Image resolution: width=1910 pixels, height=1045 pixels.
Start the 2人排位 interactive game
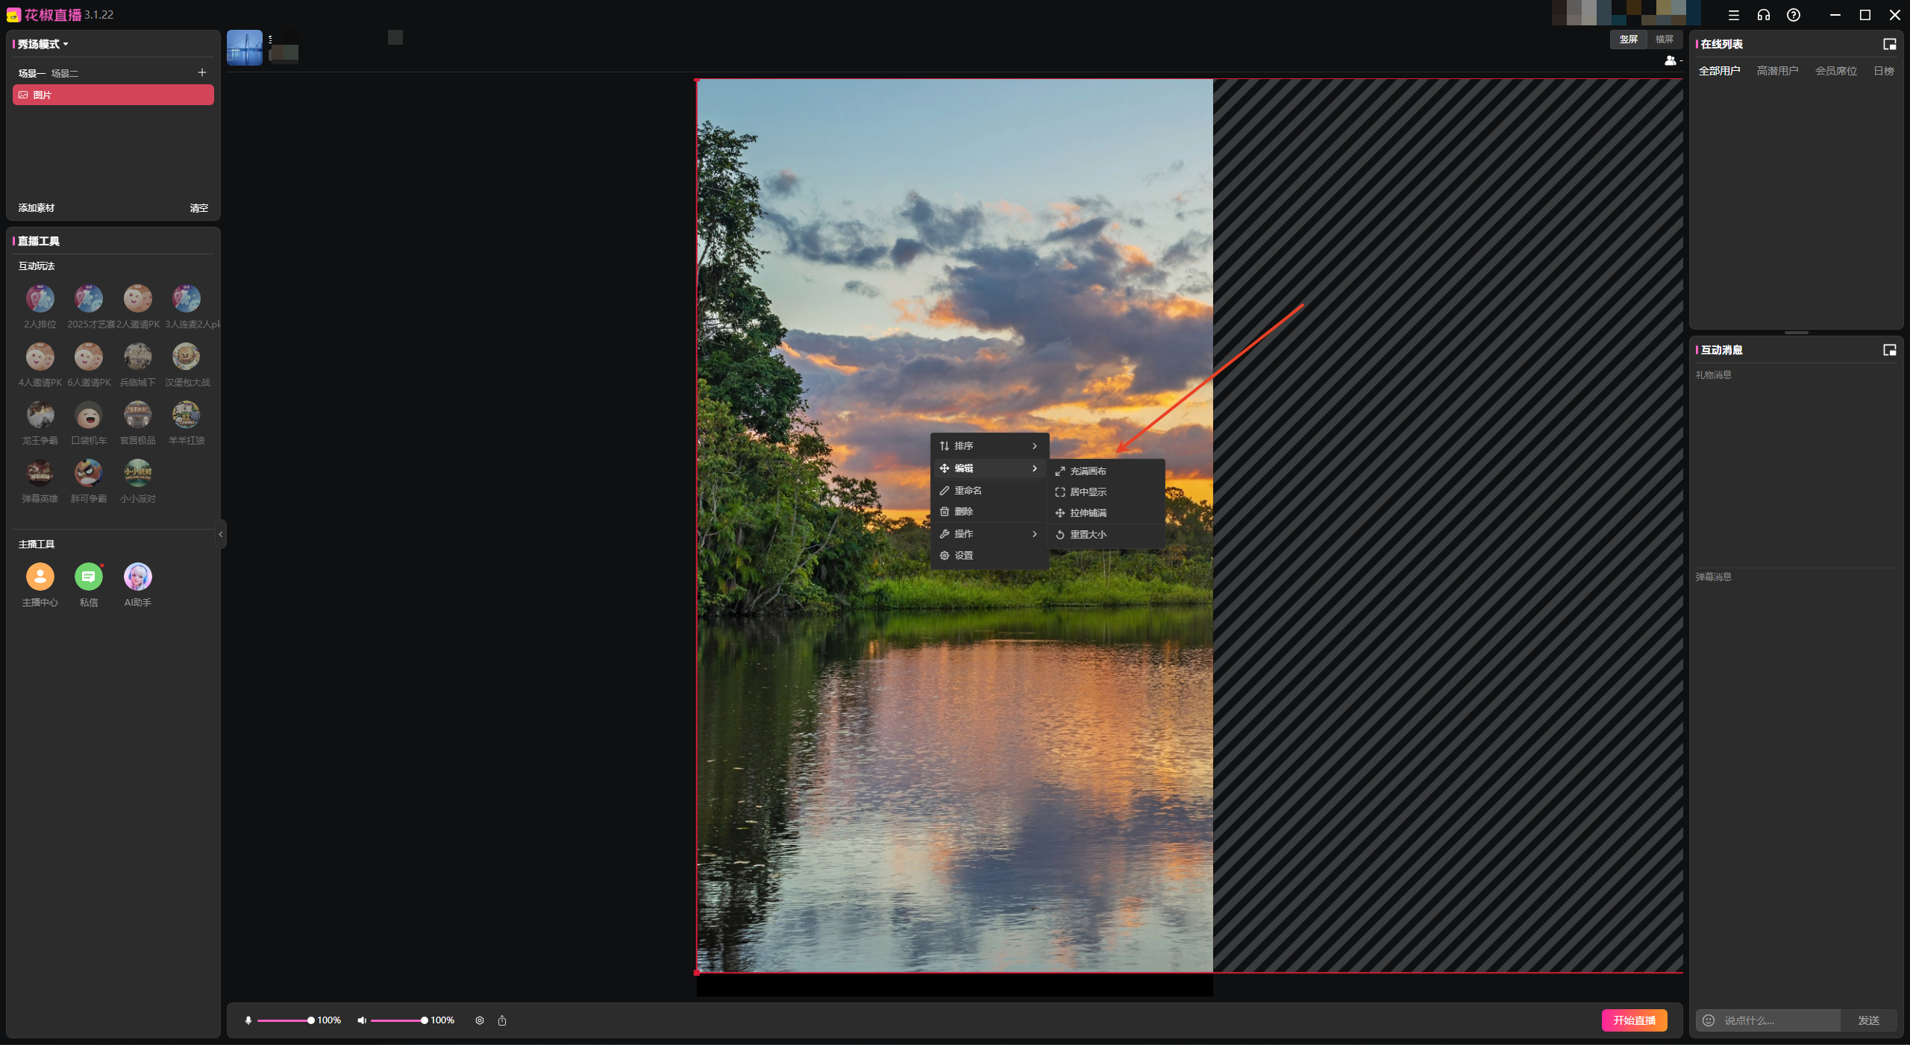pyautogui.click(x=40, y=299)
